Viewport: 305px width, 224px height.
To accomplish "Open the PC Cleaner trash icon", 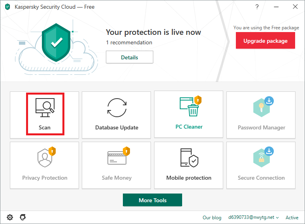I will (x=189, y=107).
